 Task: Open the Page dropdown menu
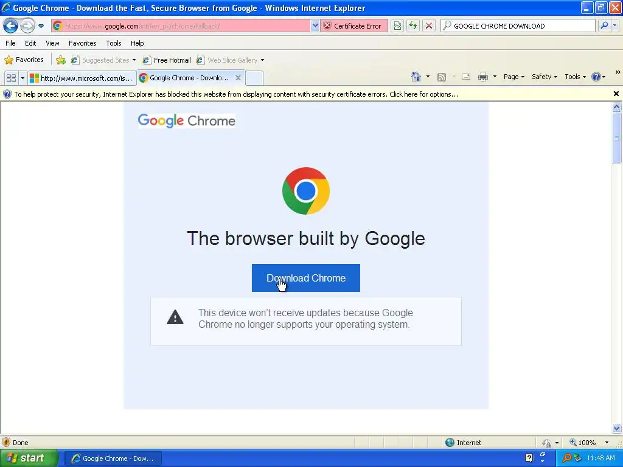click(513, 77)
